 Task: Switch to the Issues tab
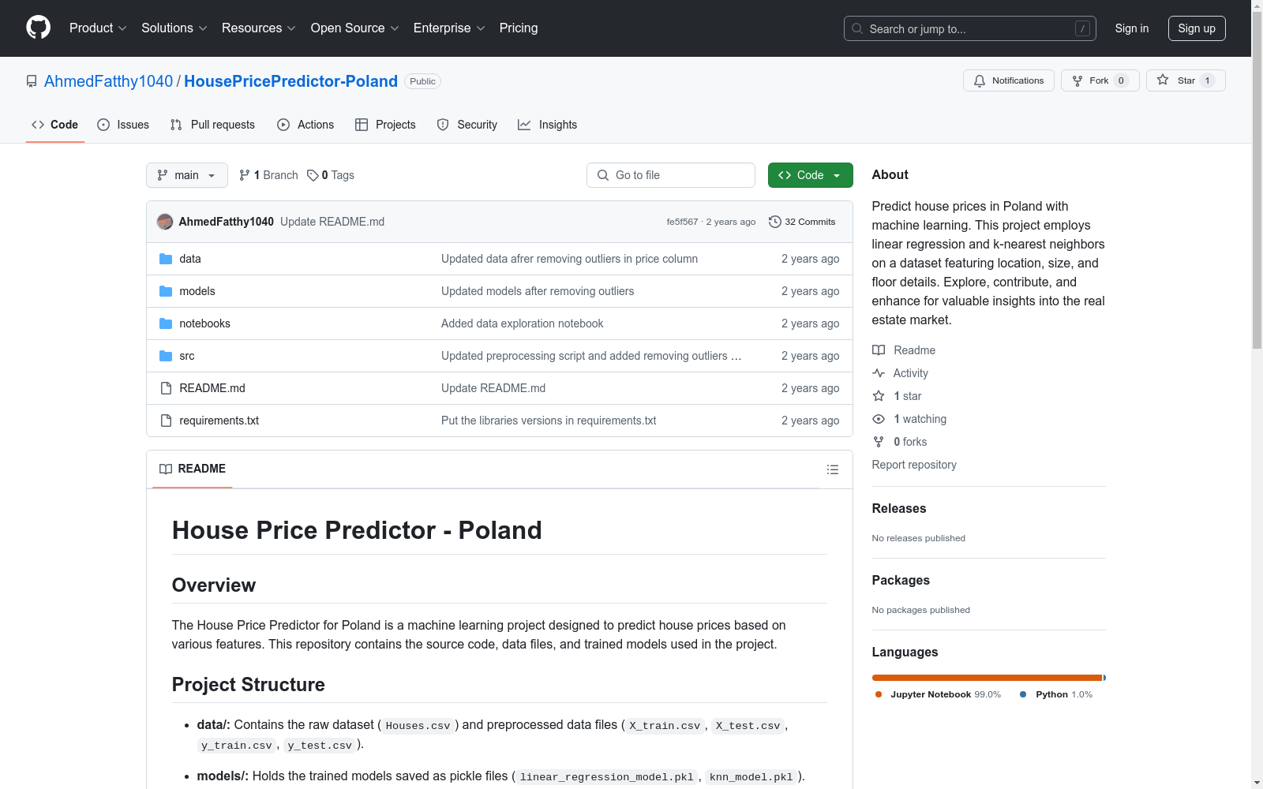pyautogui.click(x=123, y=125)
